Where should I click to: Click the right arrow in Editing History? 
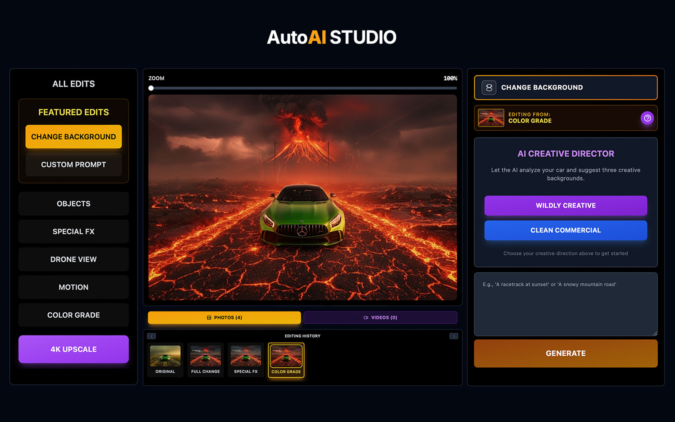pos(454,335)
